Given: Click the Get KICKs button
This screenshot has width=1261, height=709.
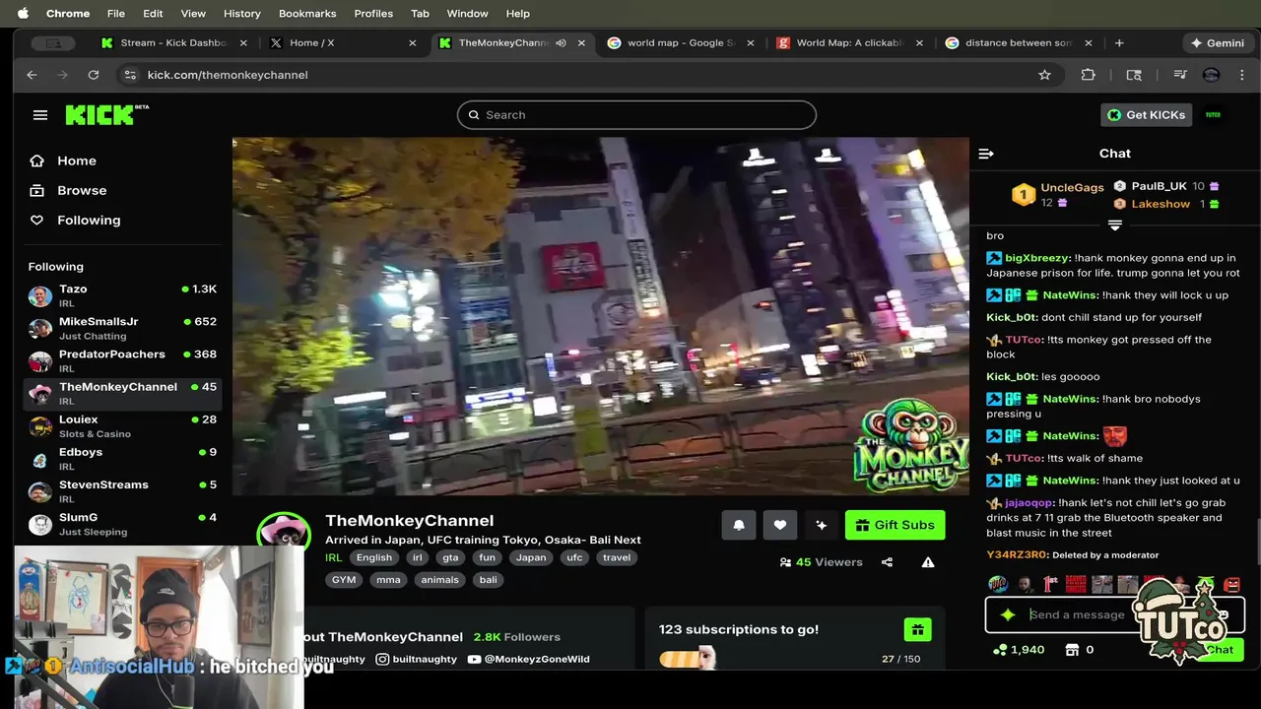Looking at the screenshot, I should 1147,115.
